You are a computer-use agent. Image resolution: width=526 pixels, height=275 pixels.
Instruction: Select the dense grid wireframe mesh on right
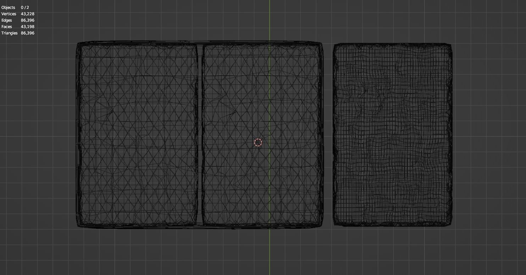pos(393,134)
